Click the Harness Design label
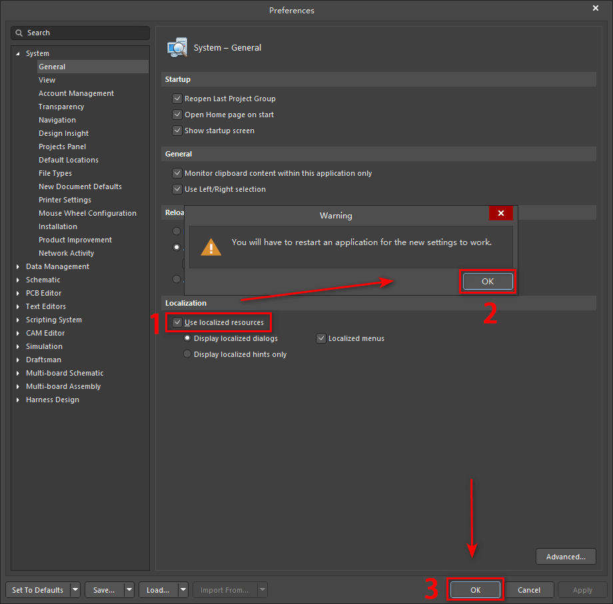This screenshot has width=613, height=604. point(53,400)
